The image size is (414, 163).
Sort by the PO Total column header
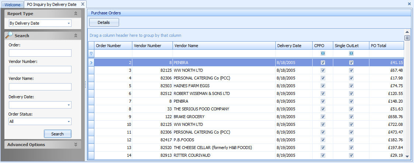[386, 46]
